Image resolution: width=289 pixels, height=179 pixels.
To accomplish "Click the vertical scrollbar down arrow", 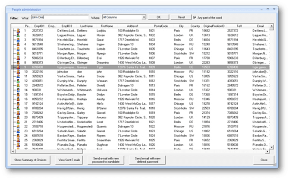I will [271, 147].
